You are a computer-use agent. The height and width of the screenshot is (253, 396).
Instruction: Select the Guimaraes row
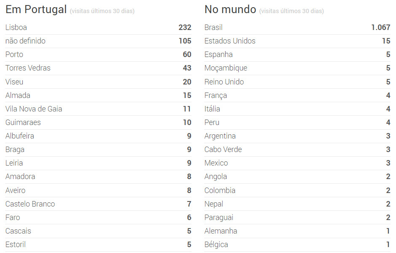pyautogui.click(x=98, y=122)
